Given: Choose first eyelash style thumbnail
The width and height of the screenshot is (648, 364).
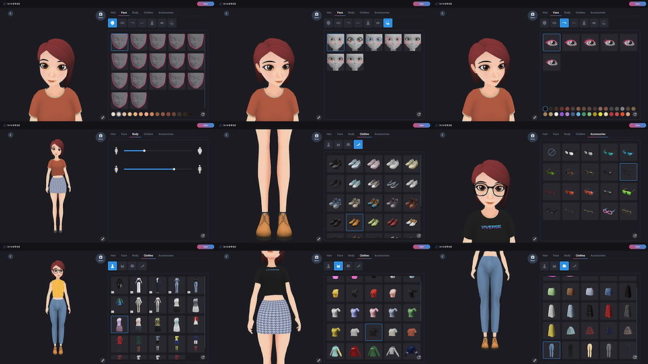Looking at the screenshot, I should 551,42.
